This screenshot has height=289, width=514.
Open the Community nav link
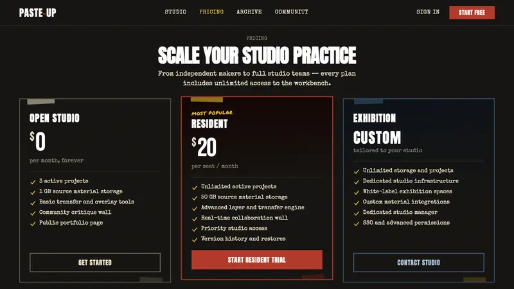[x=292, y=12]
